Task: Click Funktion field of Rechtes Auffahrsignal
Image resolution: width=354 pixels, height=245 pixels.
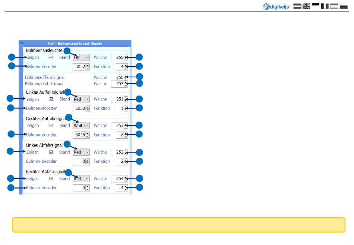Action: point(122,135)
